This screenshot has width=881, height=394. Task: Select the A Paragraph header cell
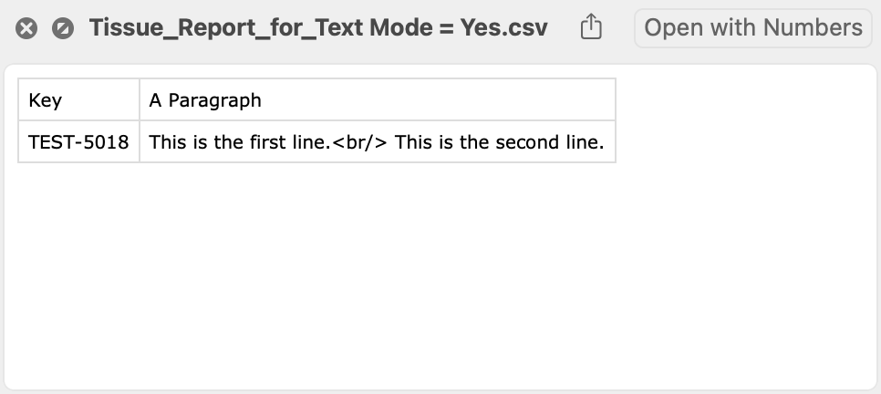pyautogui.click(x=377, y=99)
